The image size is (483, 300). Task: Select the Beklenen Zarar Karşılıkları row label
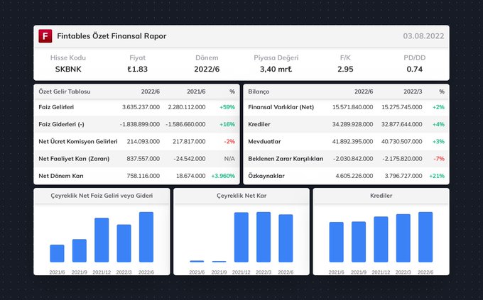(x=286, y=159)
